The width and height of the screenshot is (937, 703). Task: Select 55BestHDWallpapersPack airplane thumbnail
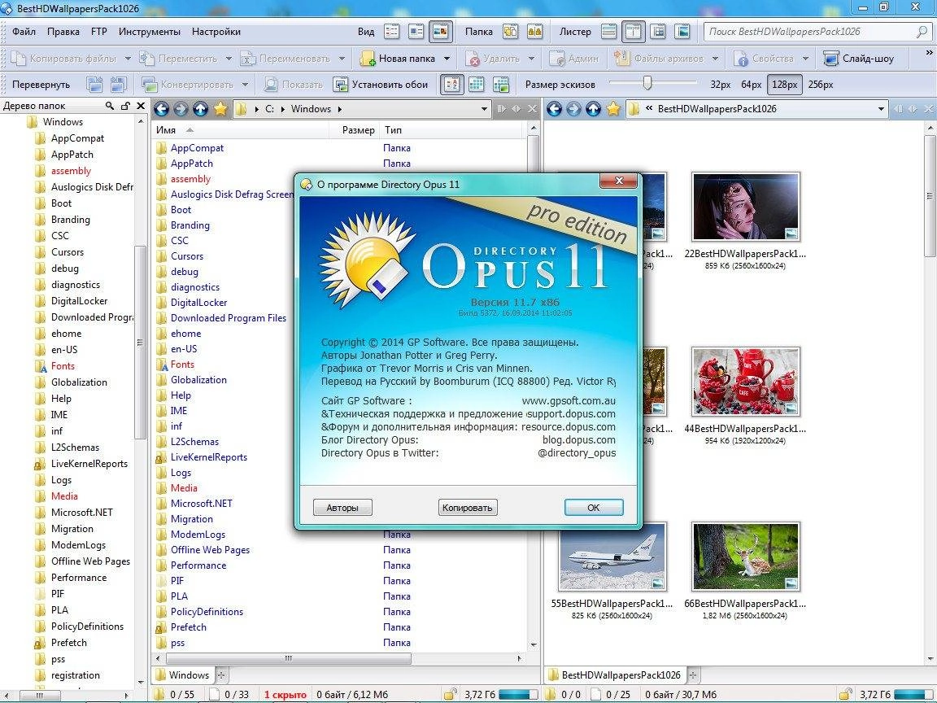point(612,557)
